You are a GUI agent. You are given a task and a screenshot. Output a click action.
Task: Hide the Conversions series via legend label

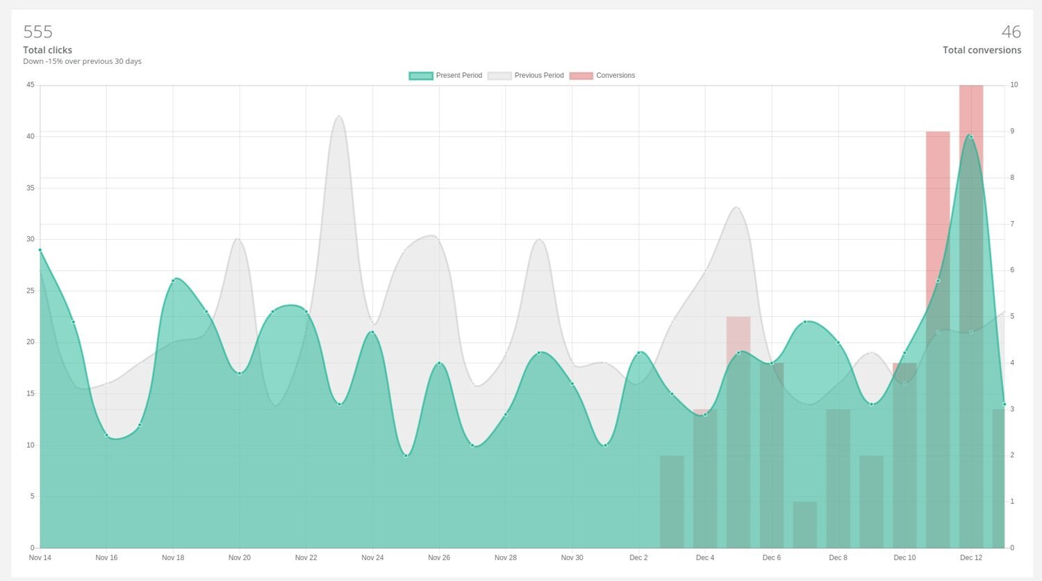tap(615, 76)
